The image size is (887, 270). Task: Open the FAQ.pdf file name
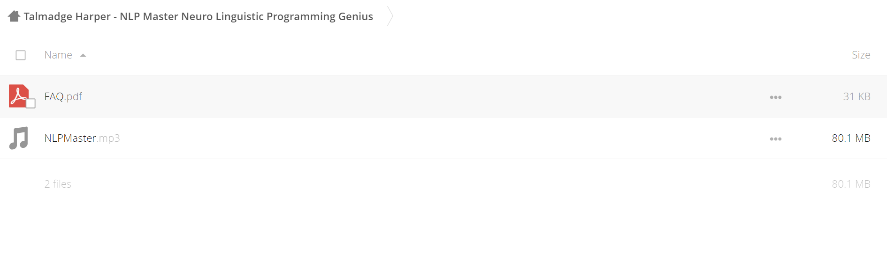coord(63,96)
